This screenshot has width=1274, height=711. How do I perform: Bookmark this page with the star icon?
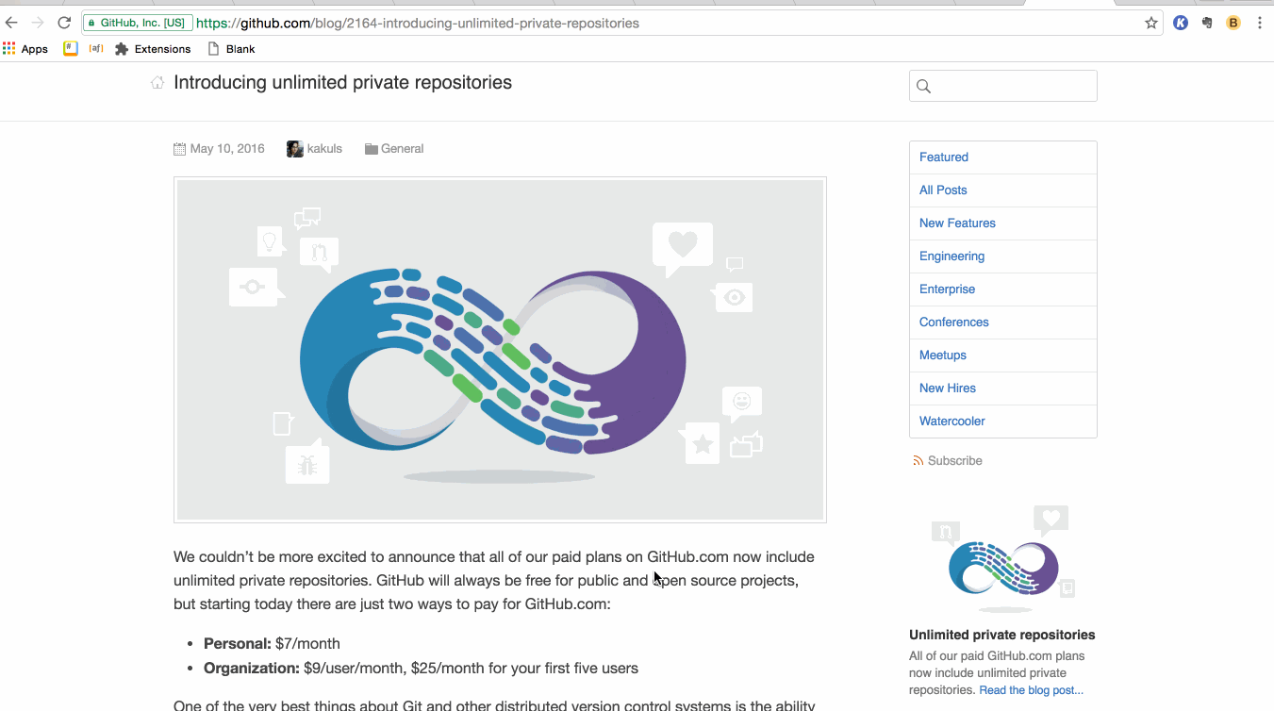(1151, 23)
